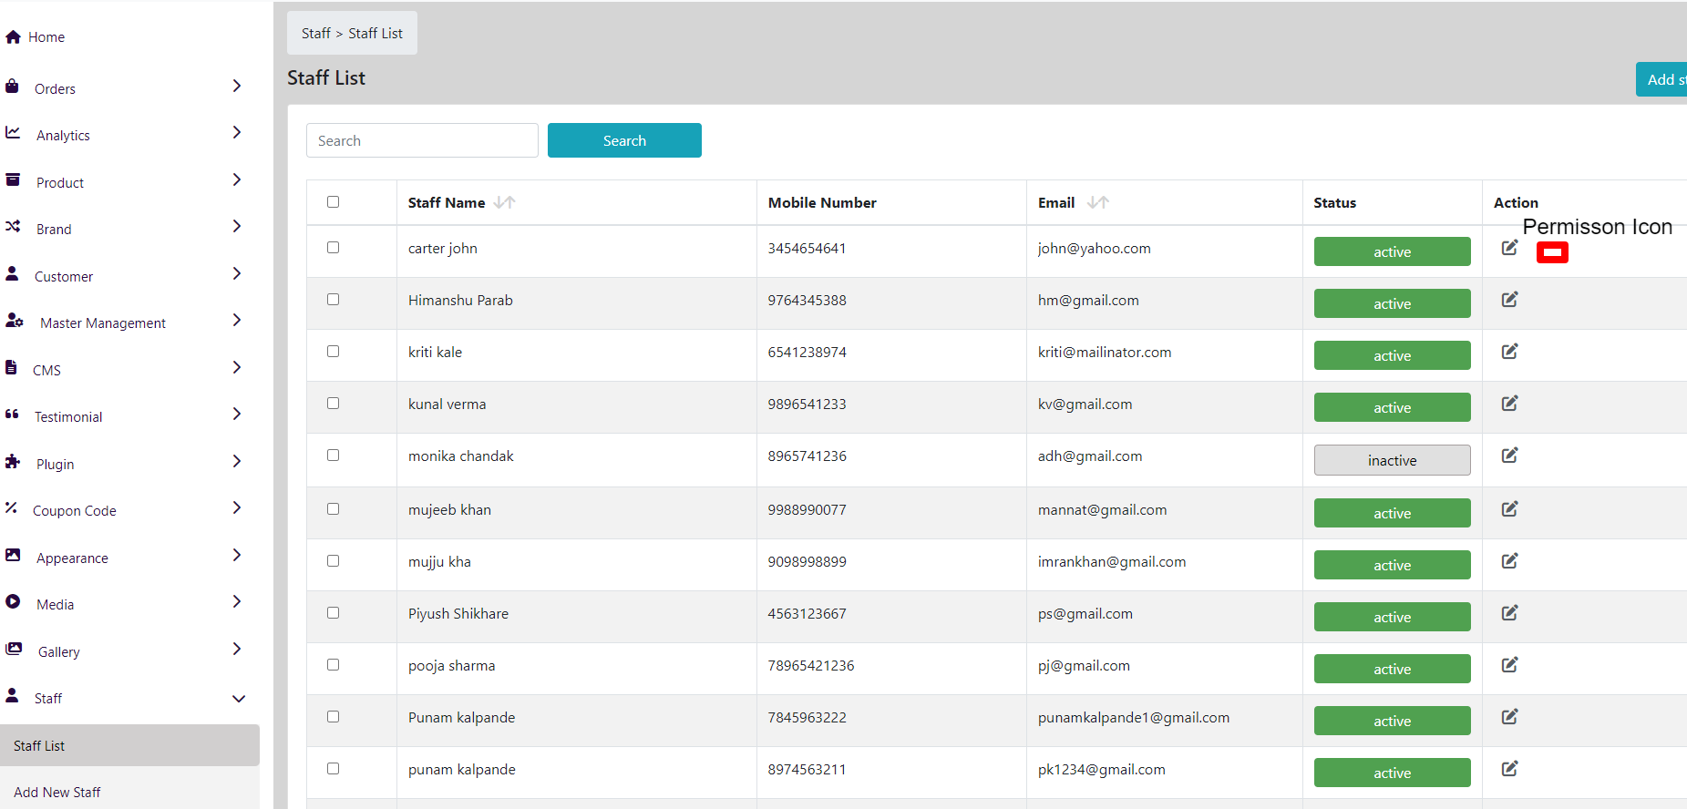This screenshot has width=1687, height=809.
Task: Click the Master Management user-gear icon
Action: (x=15, y=321)
